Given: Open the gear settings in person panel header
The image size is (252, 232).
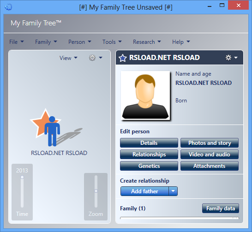Looking at the screenshot, I should 228,58.
